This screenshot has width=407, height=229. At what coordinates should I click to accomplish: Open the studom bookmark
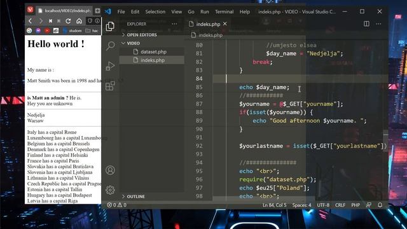click(72, 31)
